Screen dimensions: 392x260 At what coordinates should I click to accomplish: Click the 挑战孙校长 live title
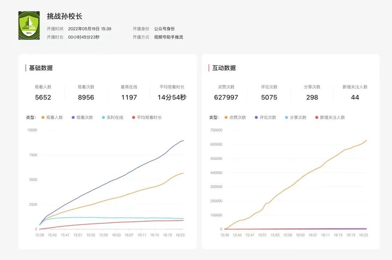[x=65, y=16]
